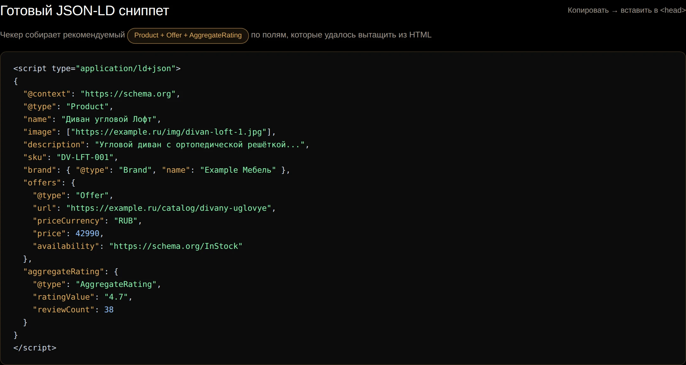The width and height of the screenshot is (686, 365).
Task: Click the 'Копировать → вставить в <head>' hint
Action: (627, 10)
